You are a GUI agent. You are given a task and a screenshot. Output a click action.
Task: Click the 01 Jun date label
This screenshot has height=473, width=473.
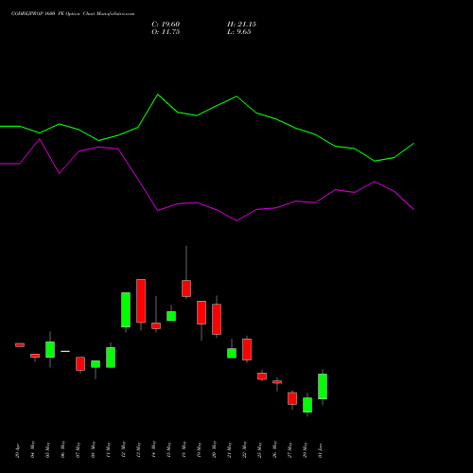[x=320, y=450]
